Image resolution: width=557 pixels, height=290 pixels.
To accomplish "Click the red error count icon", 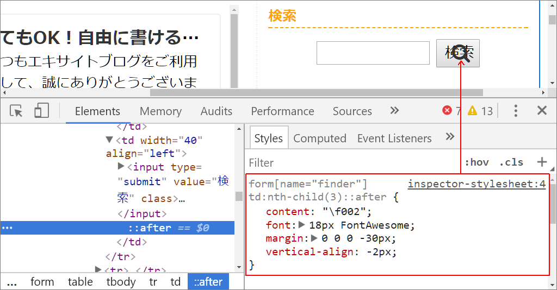I will (447, 111).
